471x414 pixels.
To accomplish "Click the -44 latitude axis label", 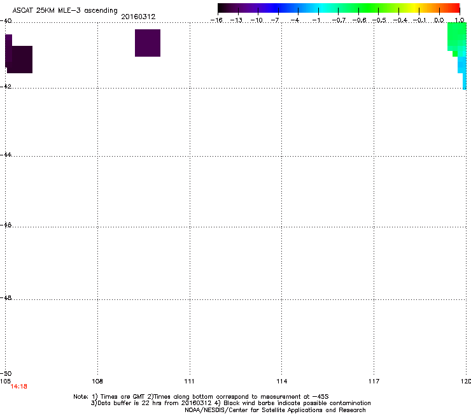I will point(6,155).
